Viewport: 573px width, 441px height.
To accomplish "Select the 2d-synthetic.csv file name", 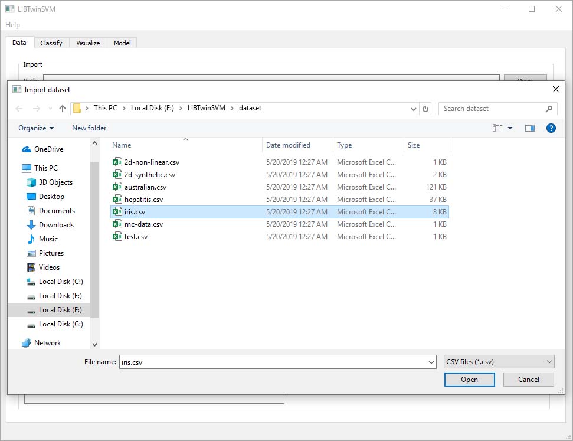I will [x=150, y=174].
